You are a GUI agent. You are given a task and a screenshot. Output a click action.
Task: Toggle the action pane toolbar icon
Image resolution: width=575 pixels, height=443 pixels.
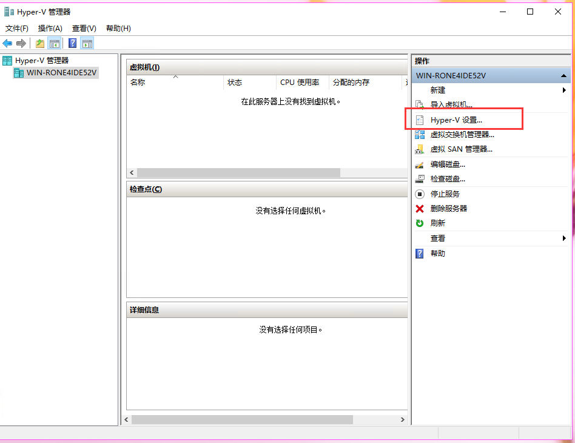pos(87,44)
